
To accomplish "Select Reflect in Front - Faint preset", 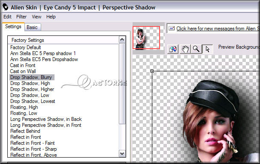I will point(33,143).
